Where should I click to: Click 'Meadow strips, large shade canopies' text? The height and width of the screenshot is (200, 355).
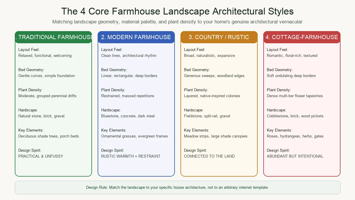[x=216, y=136]
